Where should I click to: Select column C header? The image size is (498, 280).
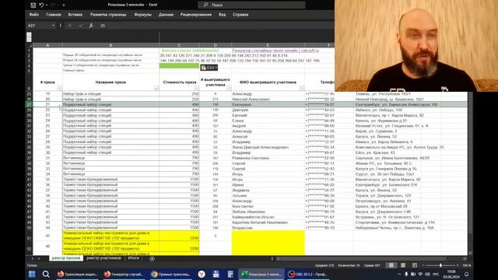179,45
